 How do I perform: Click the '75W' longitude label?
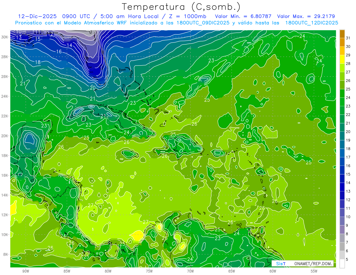coord(149,271)
